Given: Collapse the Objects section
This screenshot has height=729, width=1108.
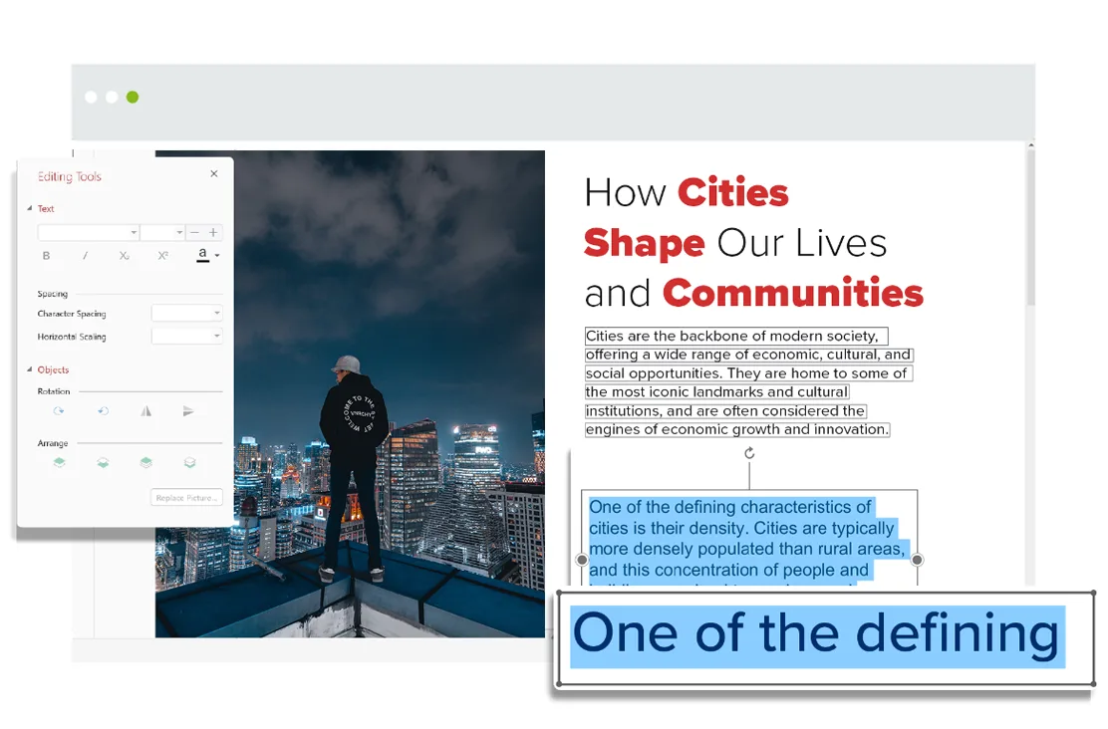Looking at the screenshot, I should pyautogui.click(x=30, y=370).
